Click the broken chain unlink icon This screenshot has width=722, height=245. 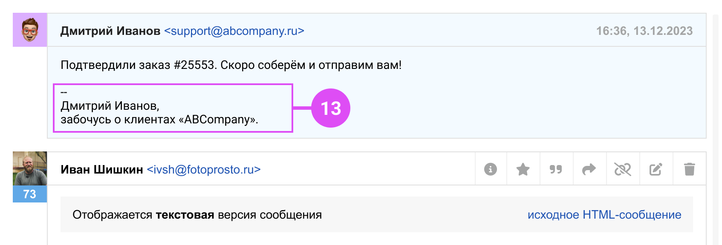pyautogui.click(x=622, y=169)
